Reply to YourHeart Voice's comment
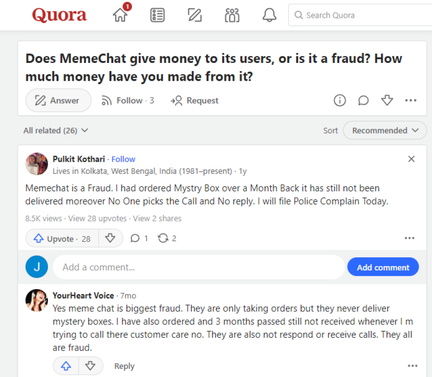Image resolution: width=432 pixels, height=377 pixels. (124, 366)
